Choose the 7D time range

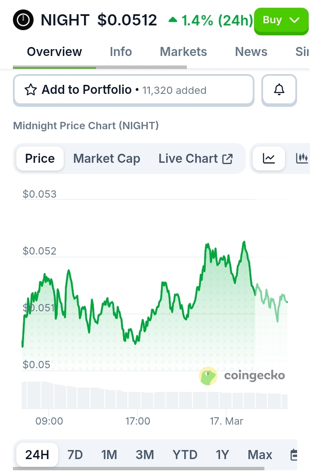[75, 455]
